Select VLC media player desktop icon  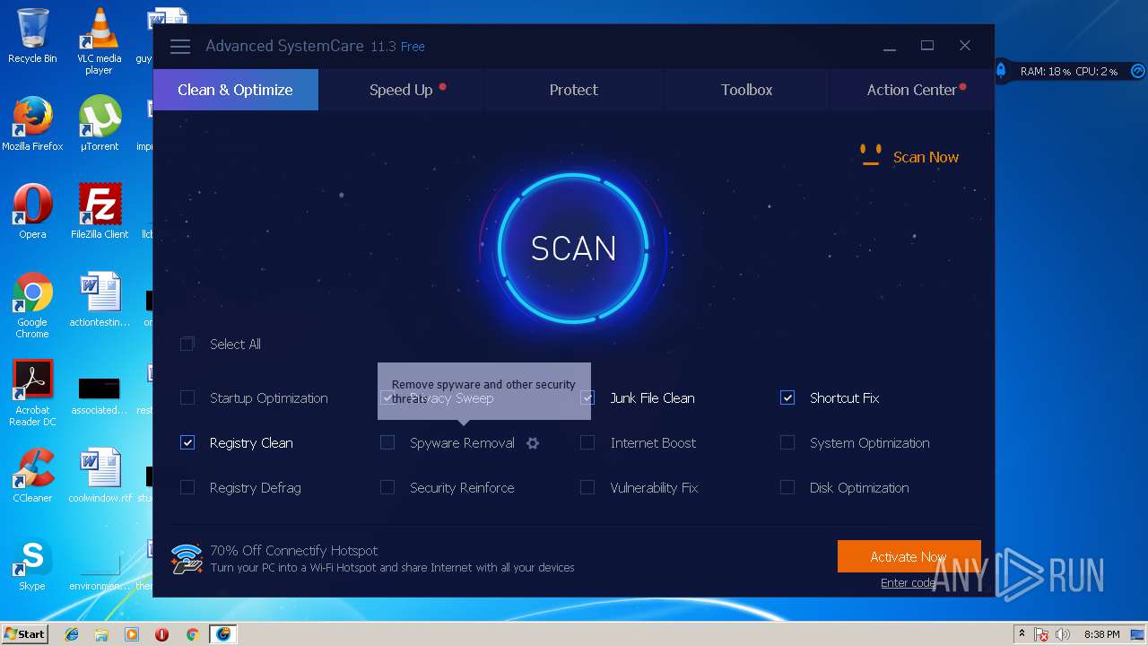[x=100, y=40]
